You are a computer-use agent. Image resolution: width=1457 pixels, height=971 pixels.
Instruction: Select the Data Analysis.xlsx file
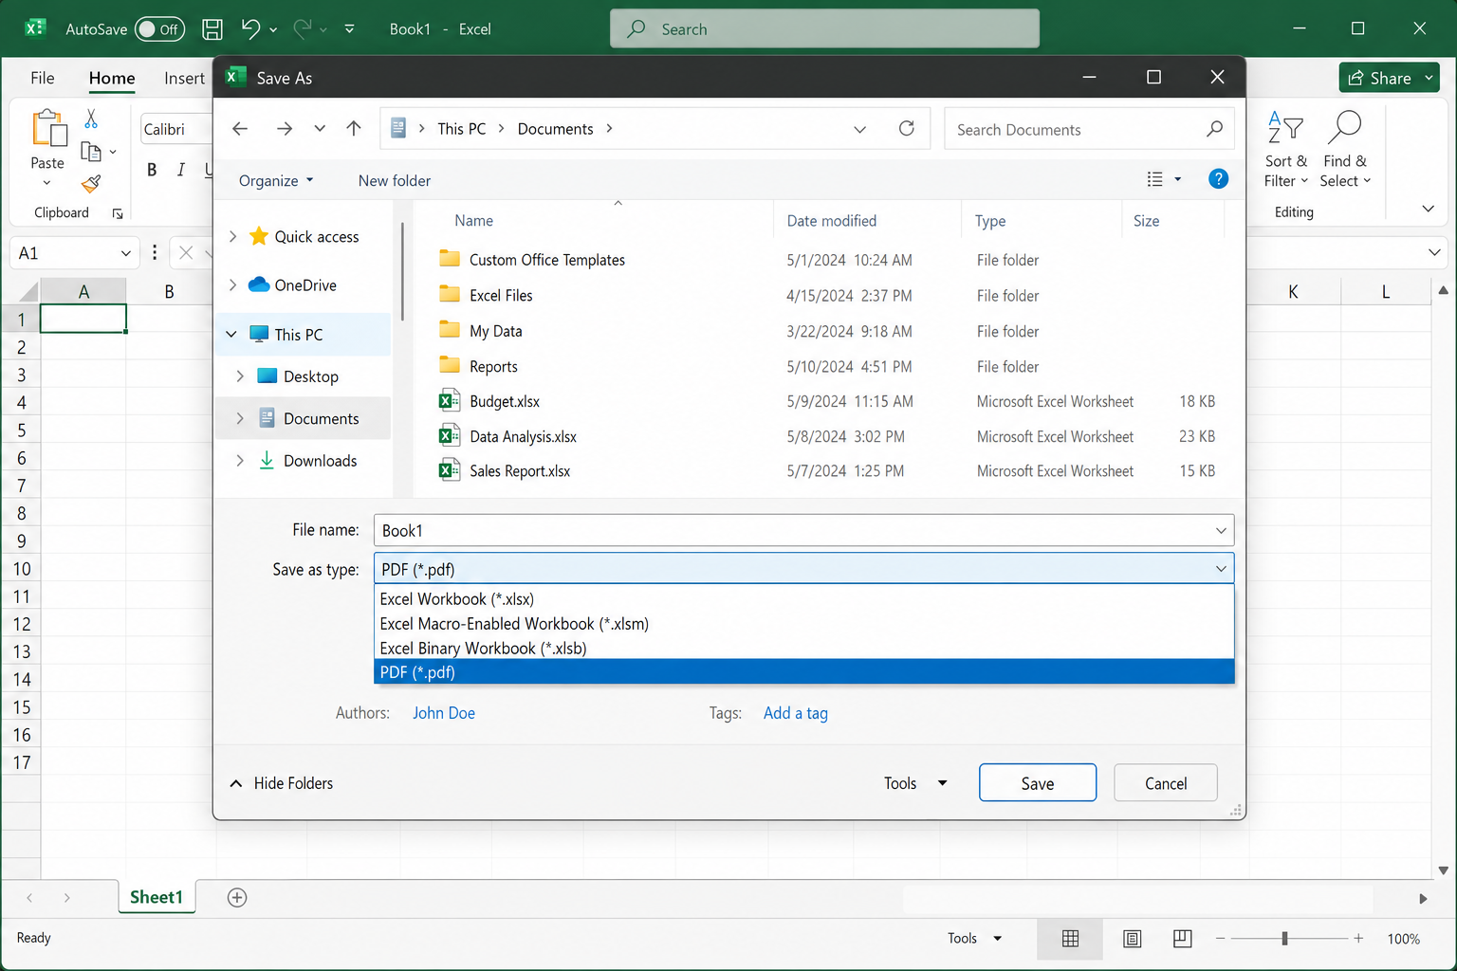pos(523,436)
